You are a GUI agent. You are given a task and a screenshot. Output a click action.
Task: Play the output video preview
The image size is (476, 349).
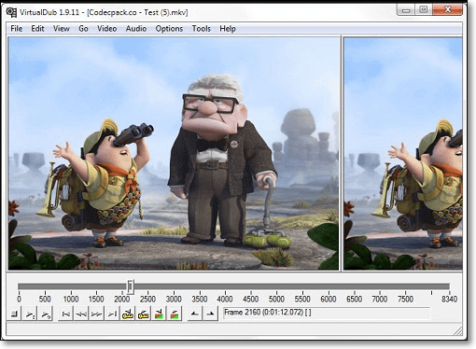(x=46, y=314)
